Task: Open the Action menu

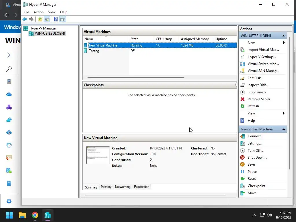Action: click(38, 12)
